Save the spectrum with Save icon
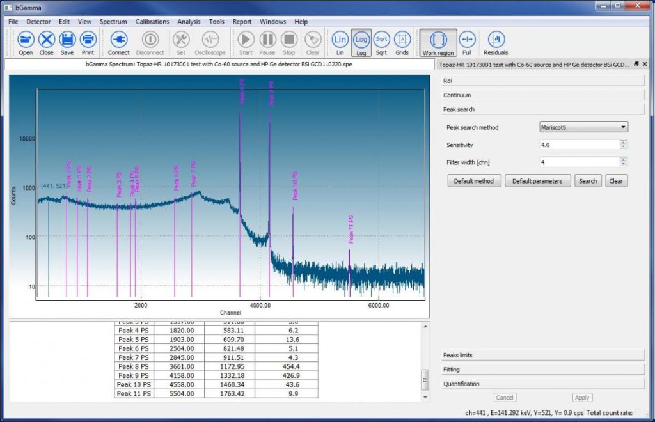The width and height of the screenshot is (655, 422). click(67, 40)
